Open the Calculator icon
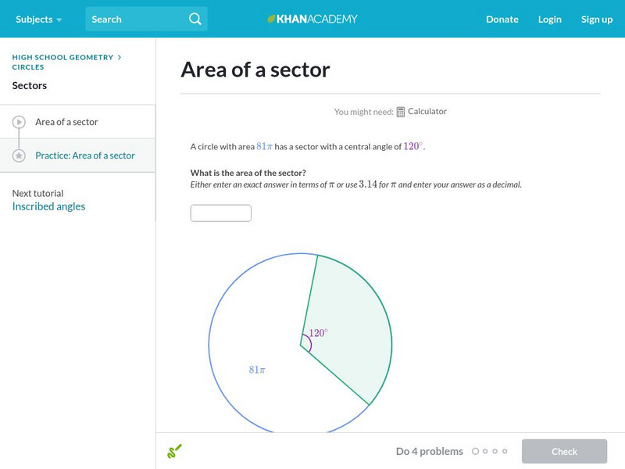The width and height of the screenshot is (625, 469). [401, 112]
